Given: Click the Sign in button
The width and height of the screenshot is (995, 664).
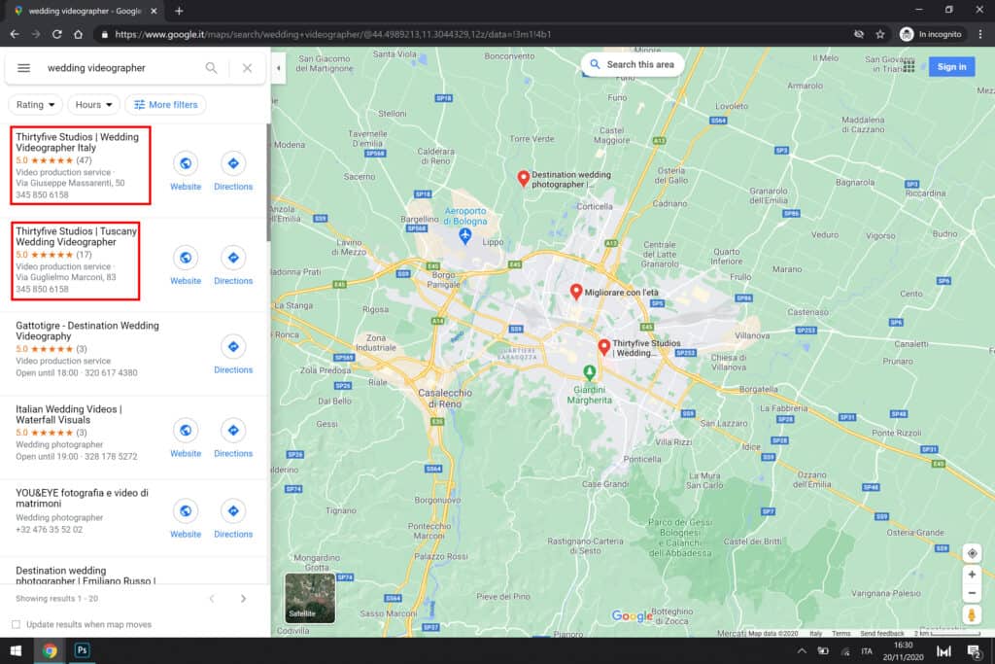Looking at the screenshot, I should point(951,66).
